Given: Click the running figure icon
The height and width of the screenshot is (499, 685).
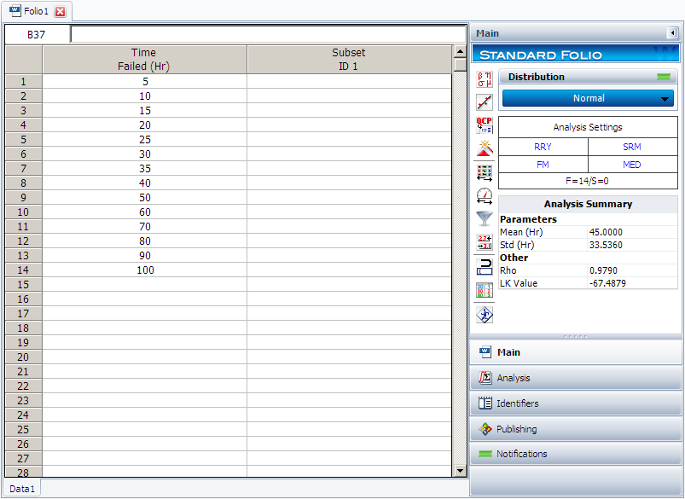Looking at the screenshot, I should point(485,314).
